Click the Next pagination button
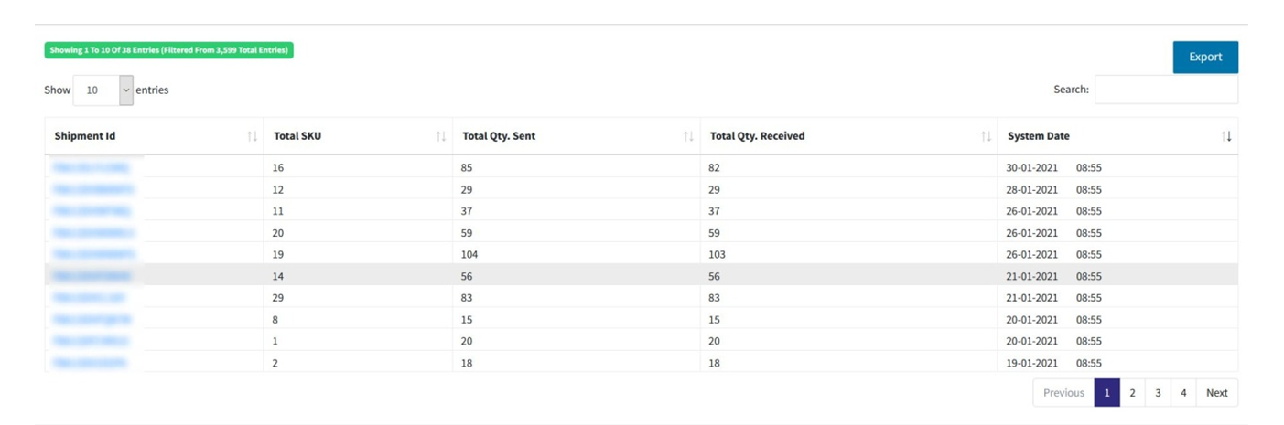The width and height of the screenshot is (1284, 425). click(1217, 393)
